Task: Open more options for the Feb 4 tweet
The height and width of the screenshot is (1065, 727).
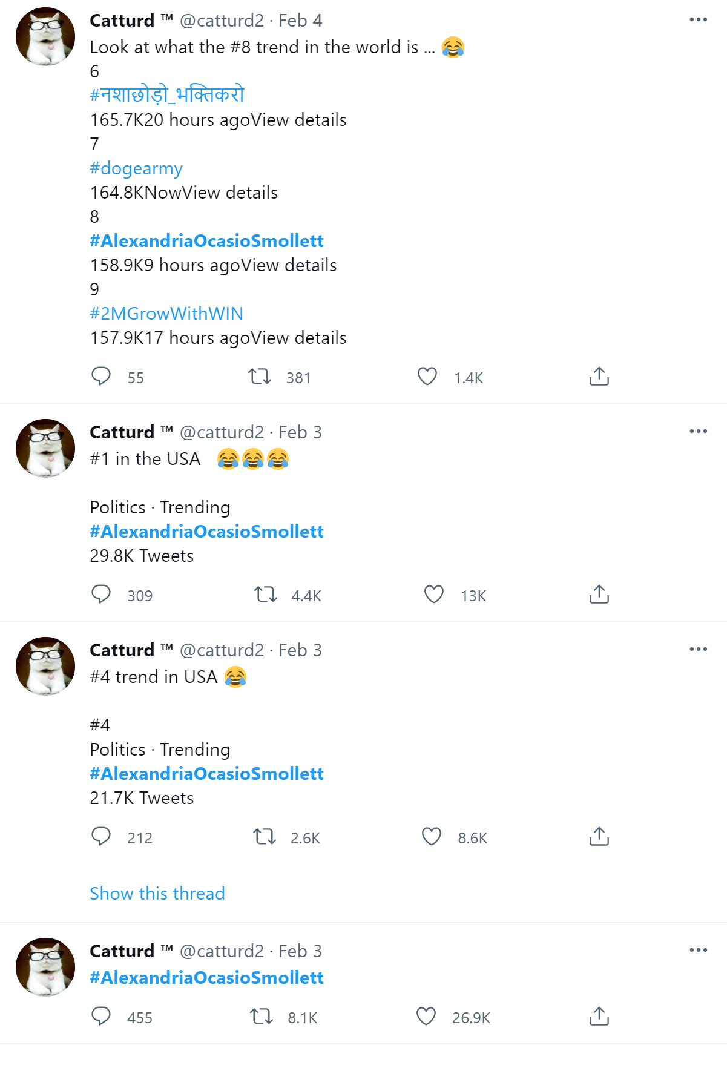Action: coord(698,20)
